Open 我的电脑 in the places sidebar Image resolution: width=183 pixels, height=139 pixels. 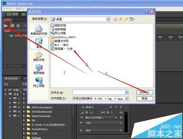(x=39, y=69)
